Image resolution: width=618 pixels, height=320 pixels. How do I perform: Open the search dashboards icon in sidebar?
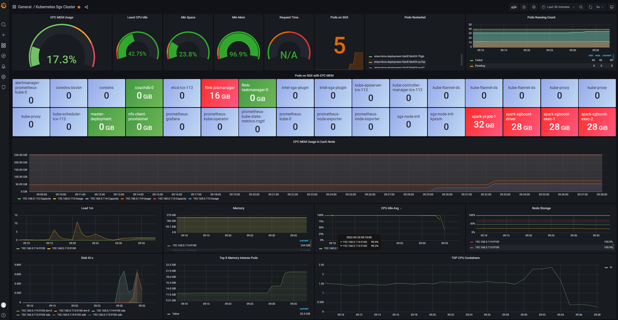(4, 25)
